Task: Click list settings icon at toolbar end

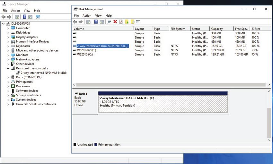Action: (x=138, y=22)
